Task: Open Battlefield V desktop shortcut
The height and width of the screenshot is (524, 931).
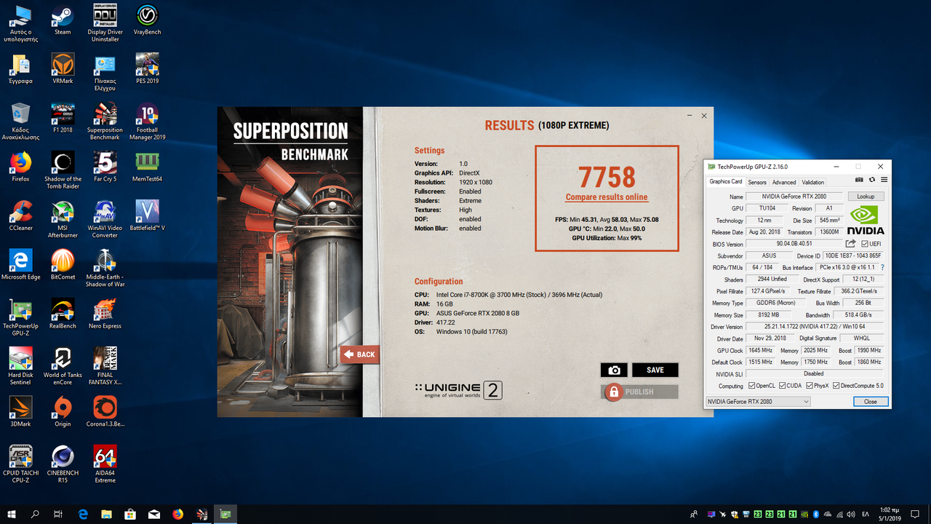Action: pyautogui.click(x=147, y=215)
